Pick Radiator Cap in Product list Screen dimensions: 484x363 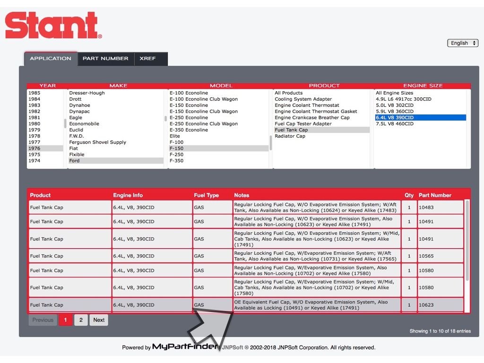(290, 136)
